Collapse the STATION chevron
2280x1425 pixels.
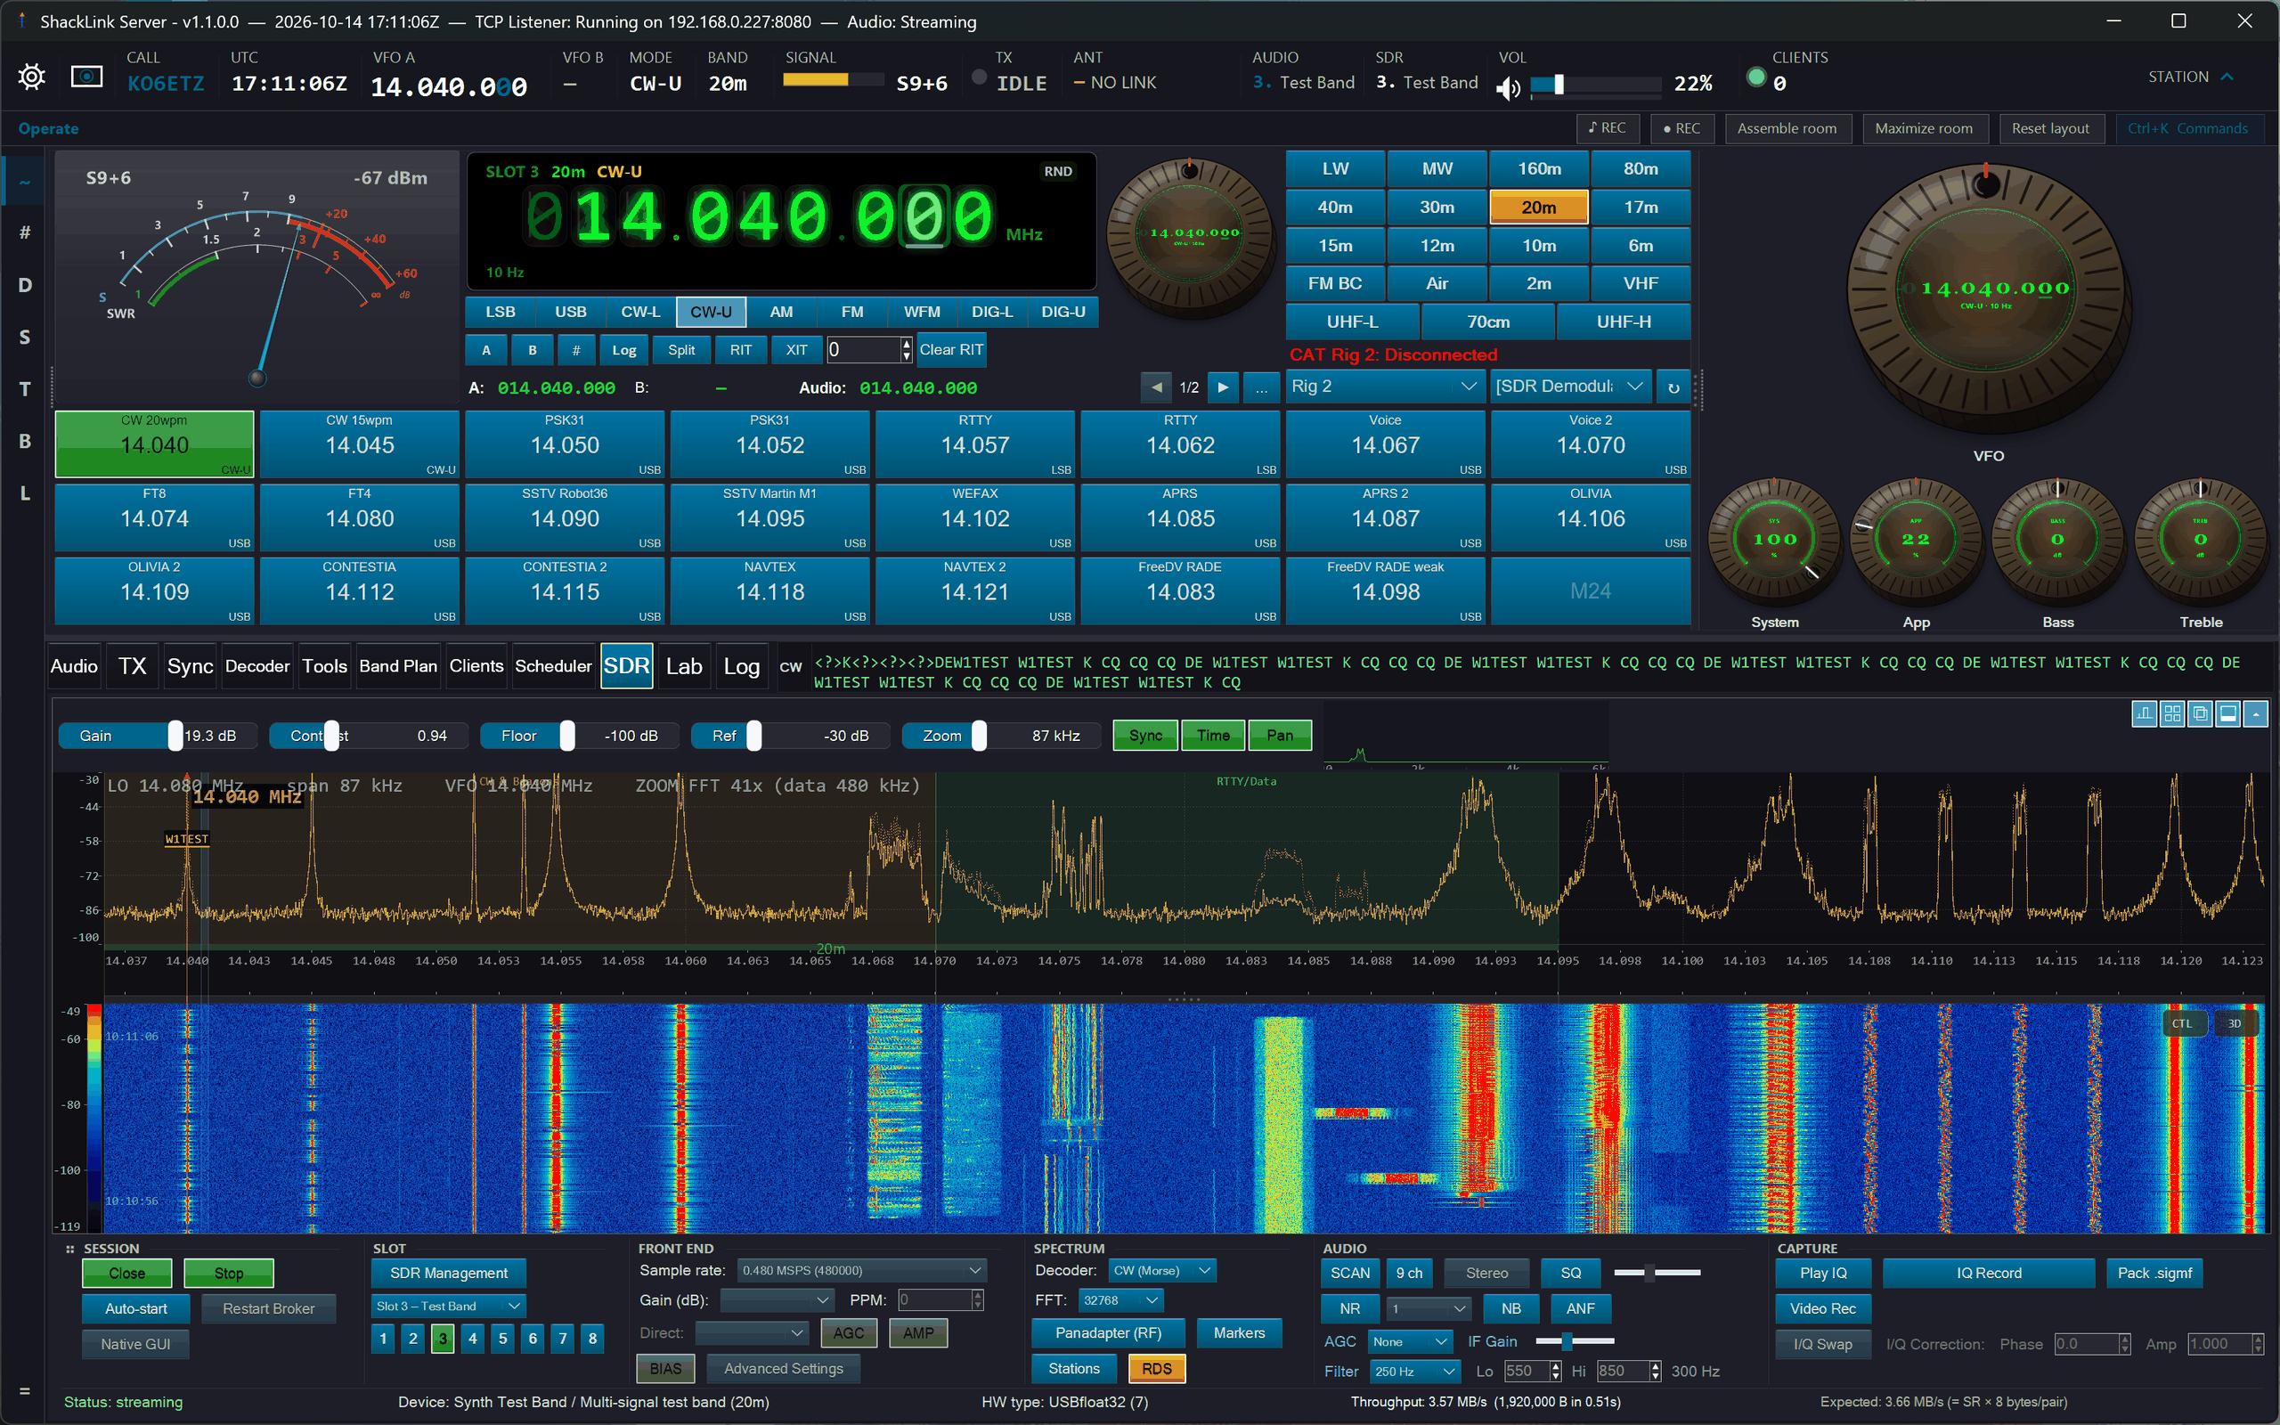[x=2227, y=77]
